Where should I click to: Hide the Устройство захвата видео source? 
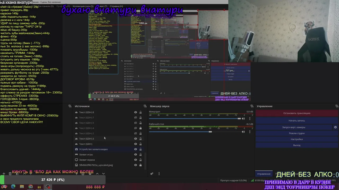pos(136,149)
